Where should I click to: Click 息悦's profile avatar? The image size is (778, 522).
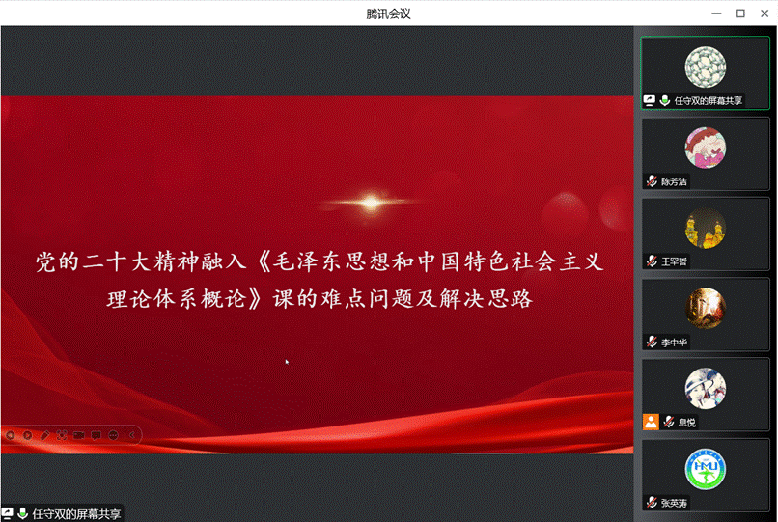[705, 387]
